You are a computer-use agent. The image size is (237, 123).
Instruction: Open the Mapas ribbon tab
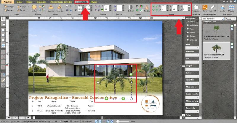(x=94, y=2)
